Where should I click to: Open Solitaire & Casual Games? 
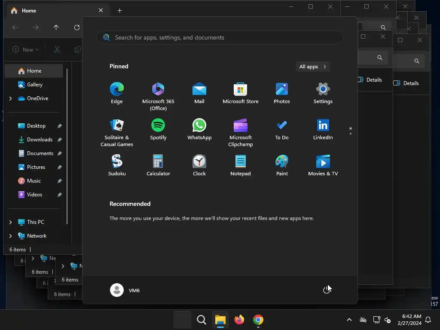point(117,133)
